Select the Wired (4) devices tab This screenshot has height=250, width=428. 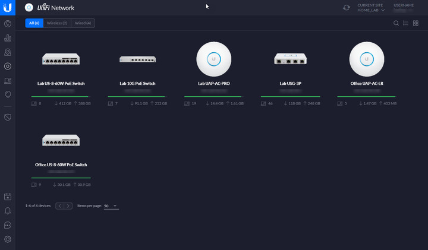click(x=83, y=23)
